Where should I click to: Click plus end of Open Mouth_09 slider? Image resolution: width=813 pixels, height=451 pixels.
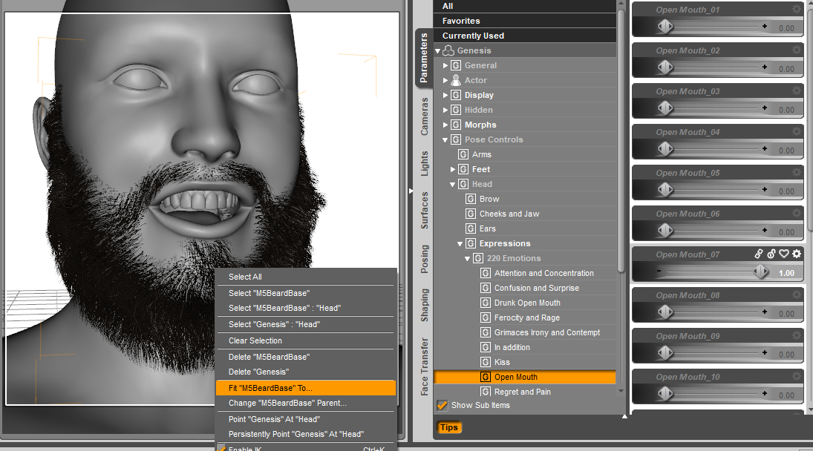click(765, 352)
